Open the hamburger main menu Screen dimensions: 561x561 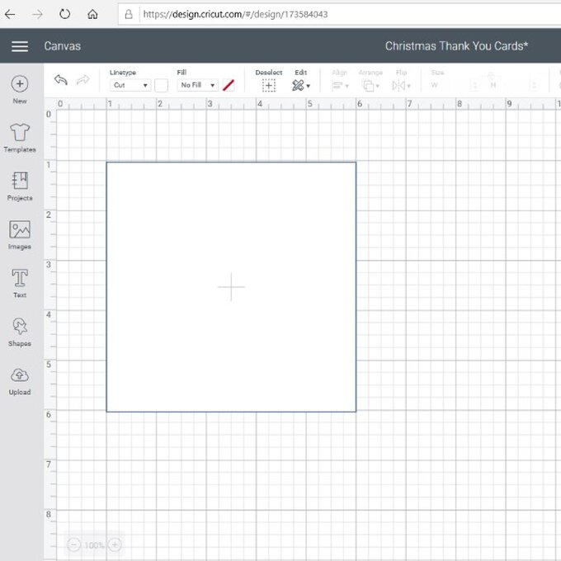(x=20, y=47)
